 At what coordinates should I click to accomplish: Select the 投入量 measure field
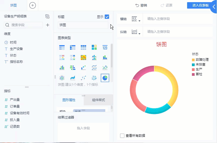pyautogui.click(x=15, y=120)
